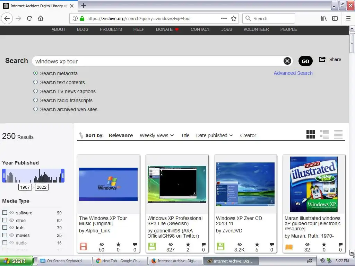The image size is (355, 266).
Task: Clear the search query with X icon
Action: point(287,61)
